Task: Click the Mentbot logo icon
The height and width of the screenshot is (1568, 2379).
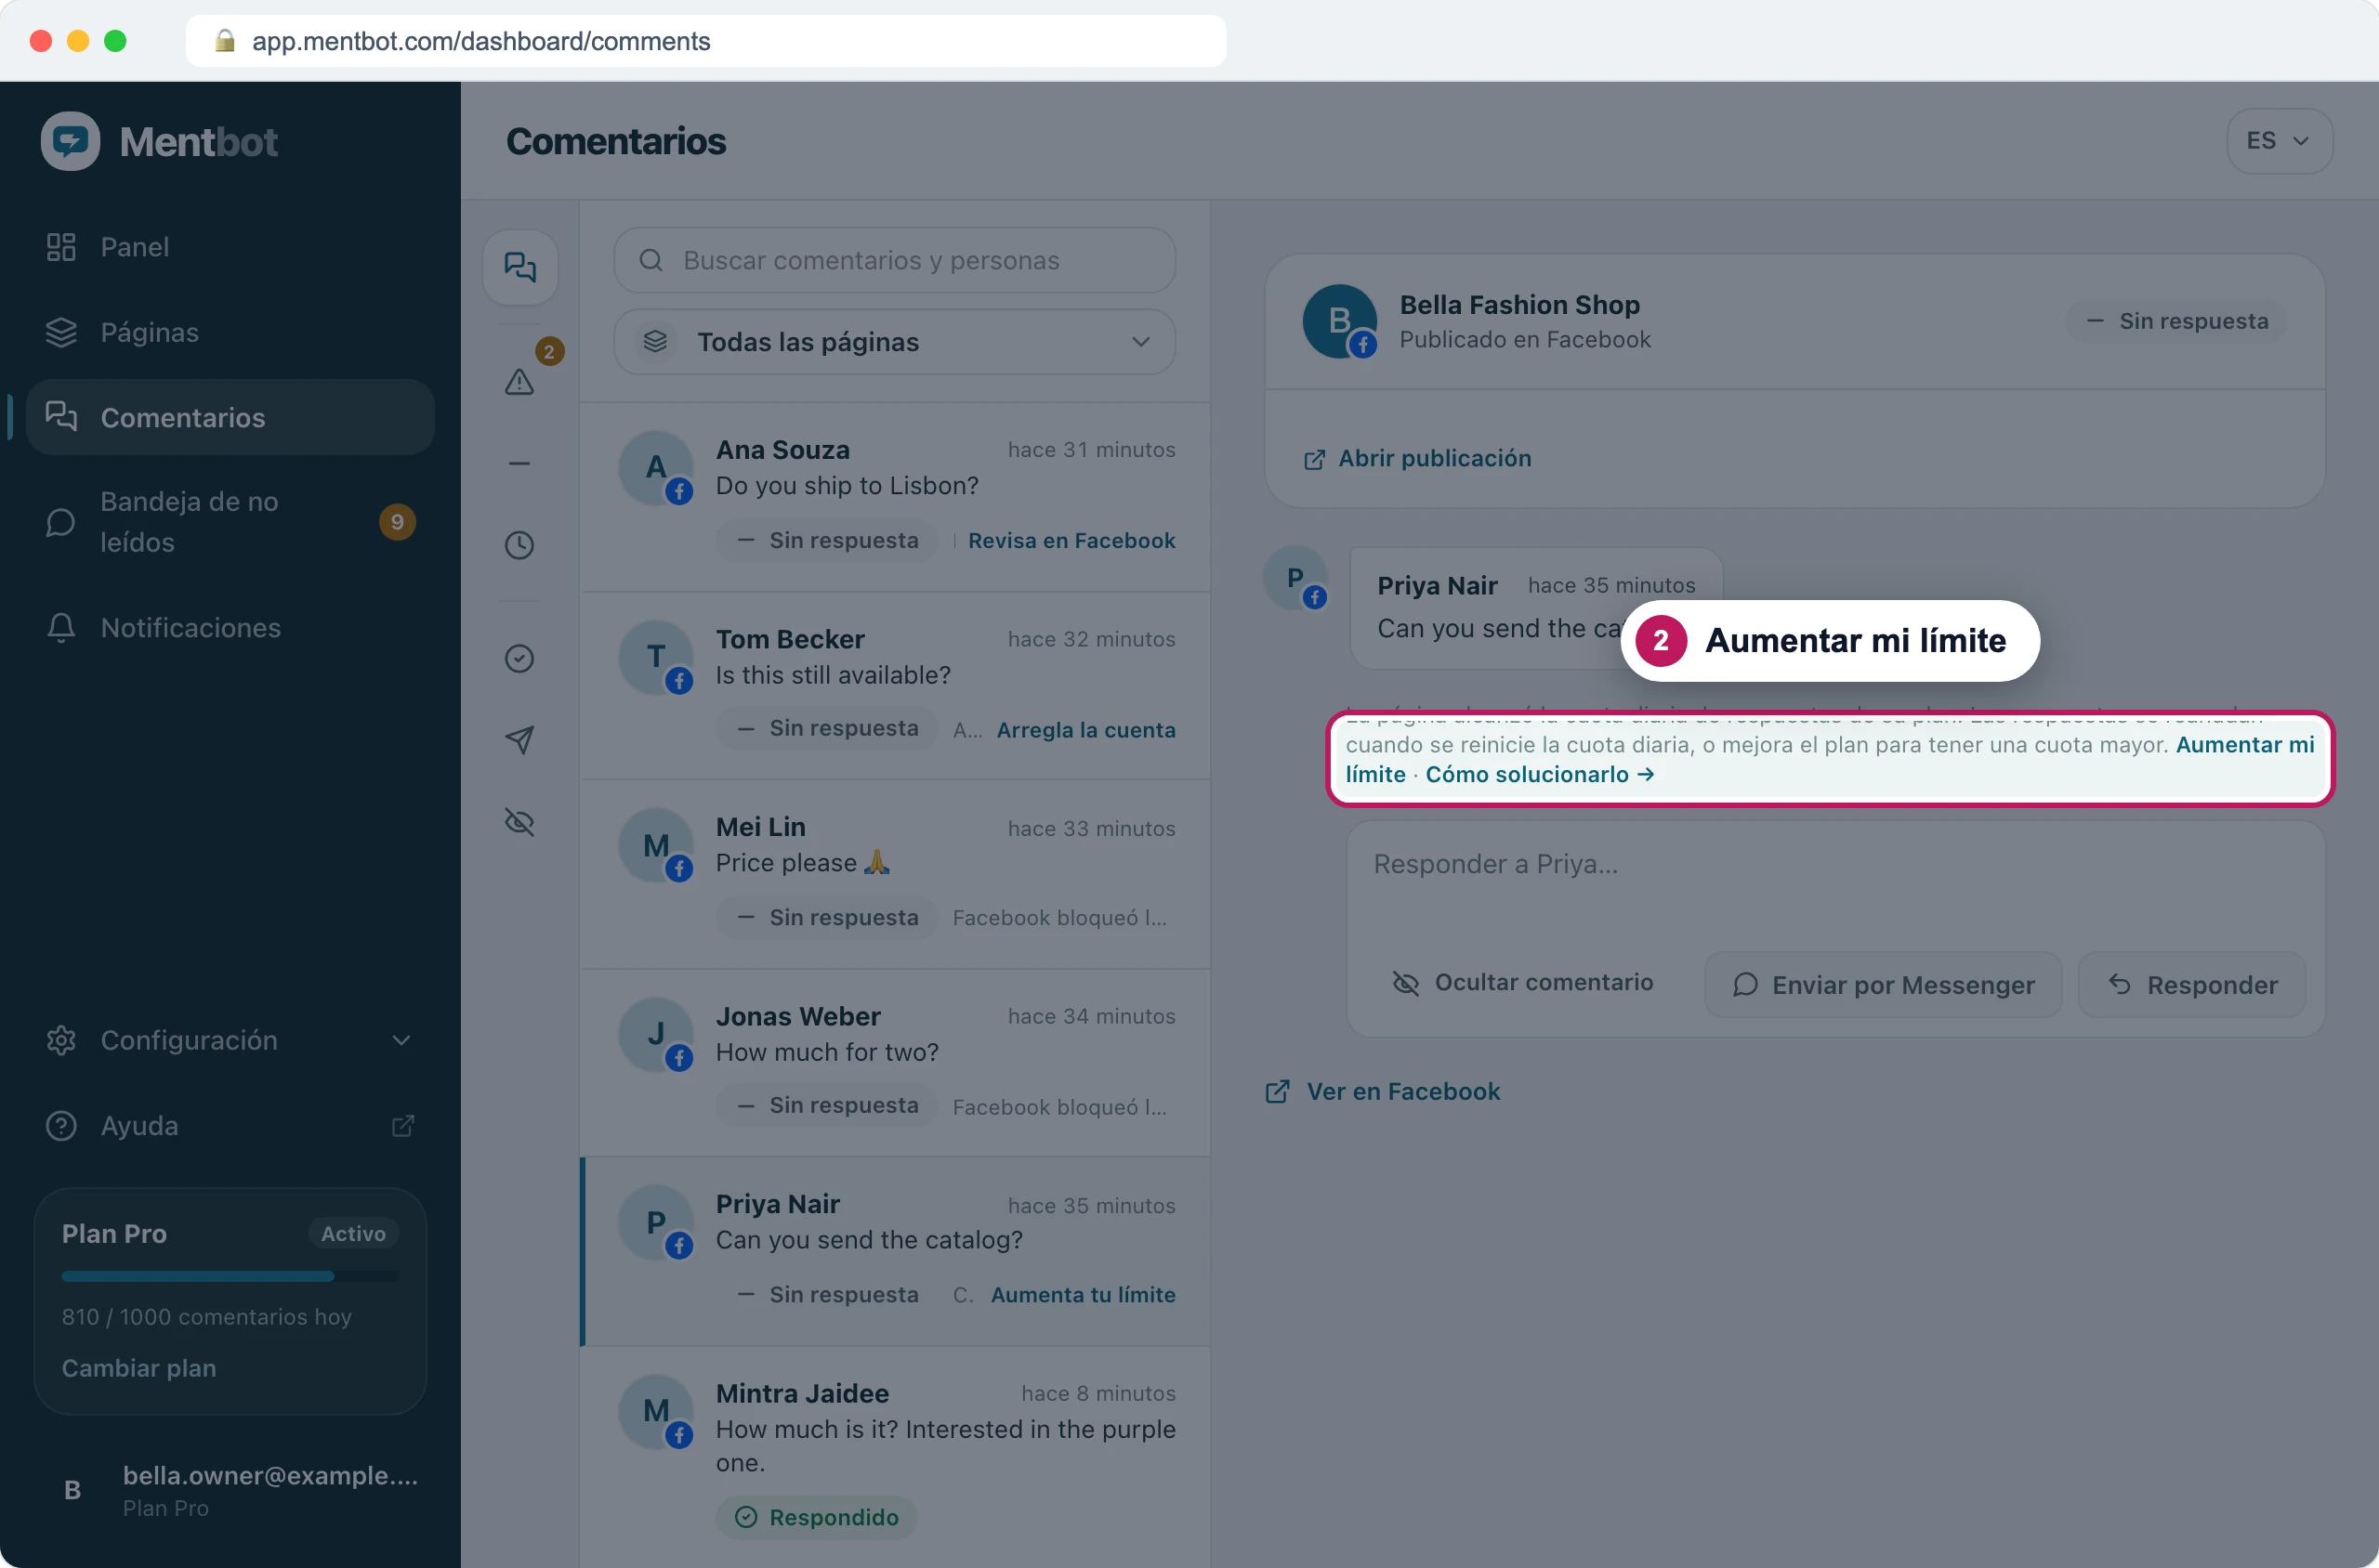Action: 70,141
